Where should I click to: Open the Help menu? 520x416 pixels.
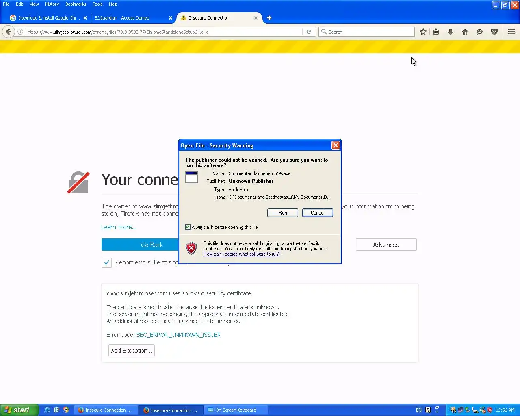(113, 4)
